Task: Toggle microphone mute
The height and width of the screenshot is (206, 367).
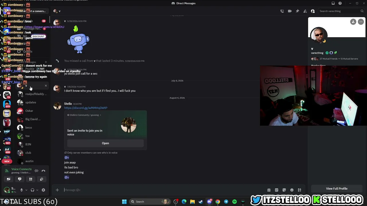Action: click(x=22, y=190)
